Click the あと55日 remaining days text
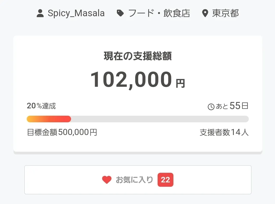The height and width of the screenshot is (204, 275). click(x=232, y=106)
